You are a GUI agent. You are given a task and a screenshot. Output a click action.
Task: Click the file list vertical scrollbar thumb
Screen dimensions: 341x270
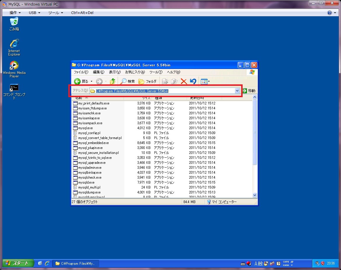pos(255,132)
